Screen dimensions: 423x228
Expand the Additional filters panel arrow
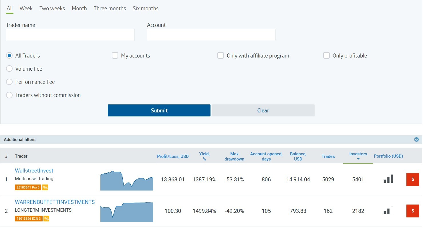(416, 140)
